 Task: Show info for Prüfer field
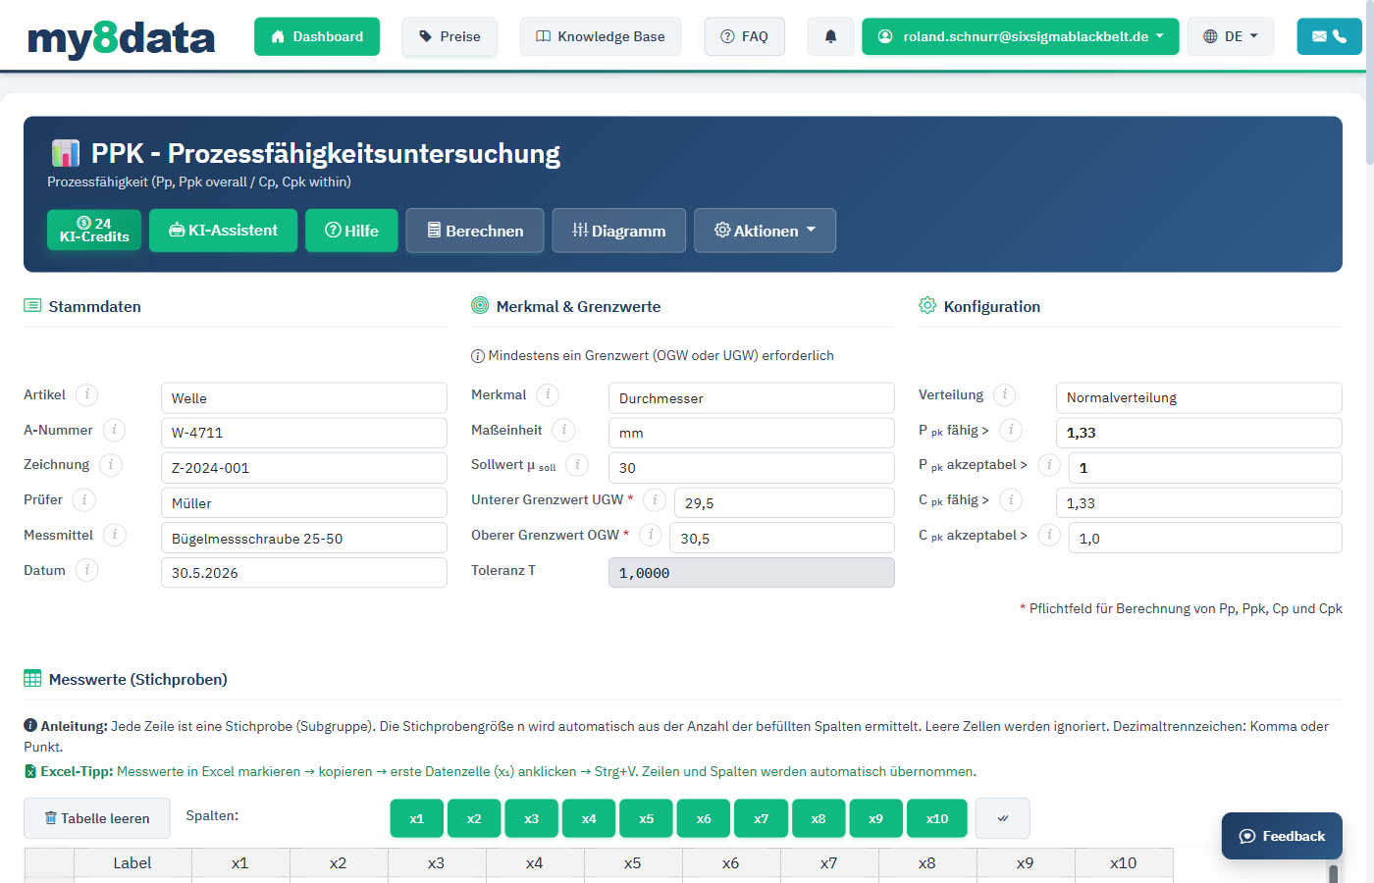(x=84, y=499)
